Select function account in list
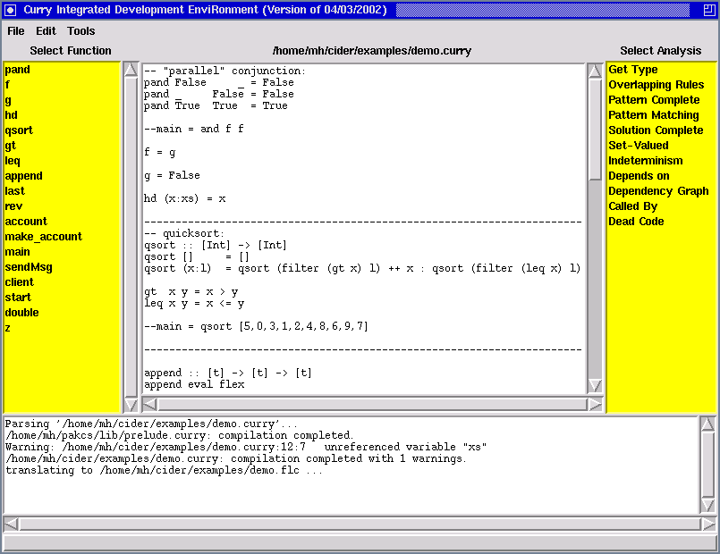This screenshot has height=554, width=720. click(26, 221)
